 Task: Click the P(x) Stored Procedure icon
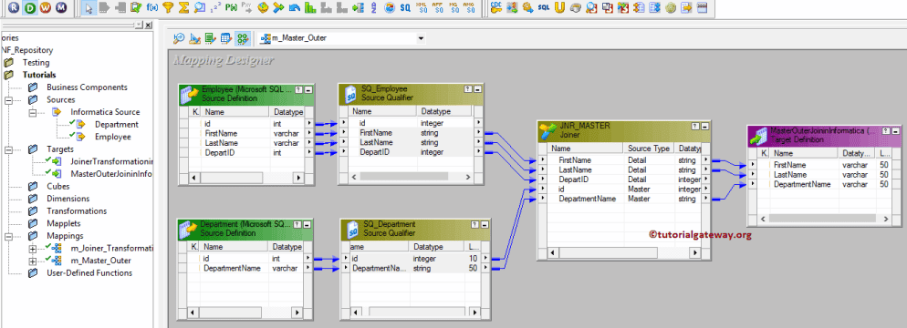point(232,7)
